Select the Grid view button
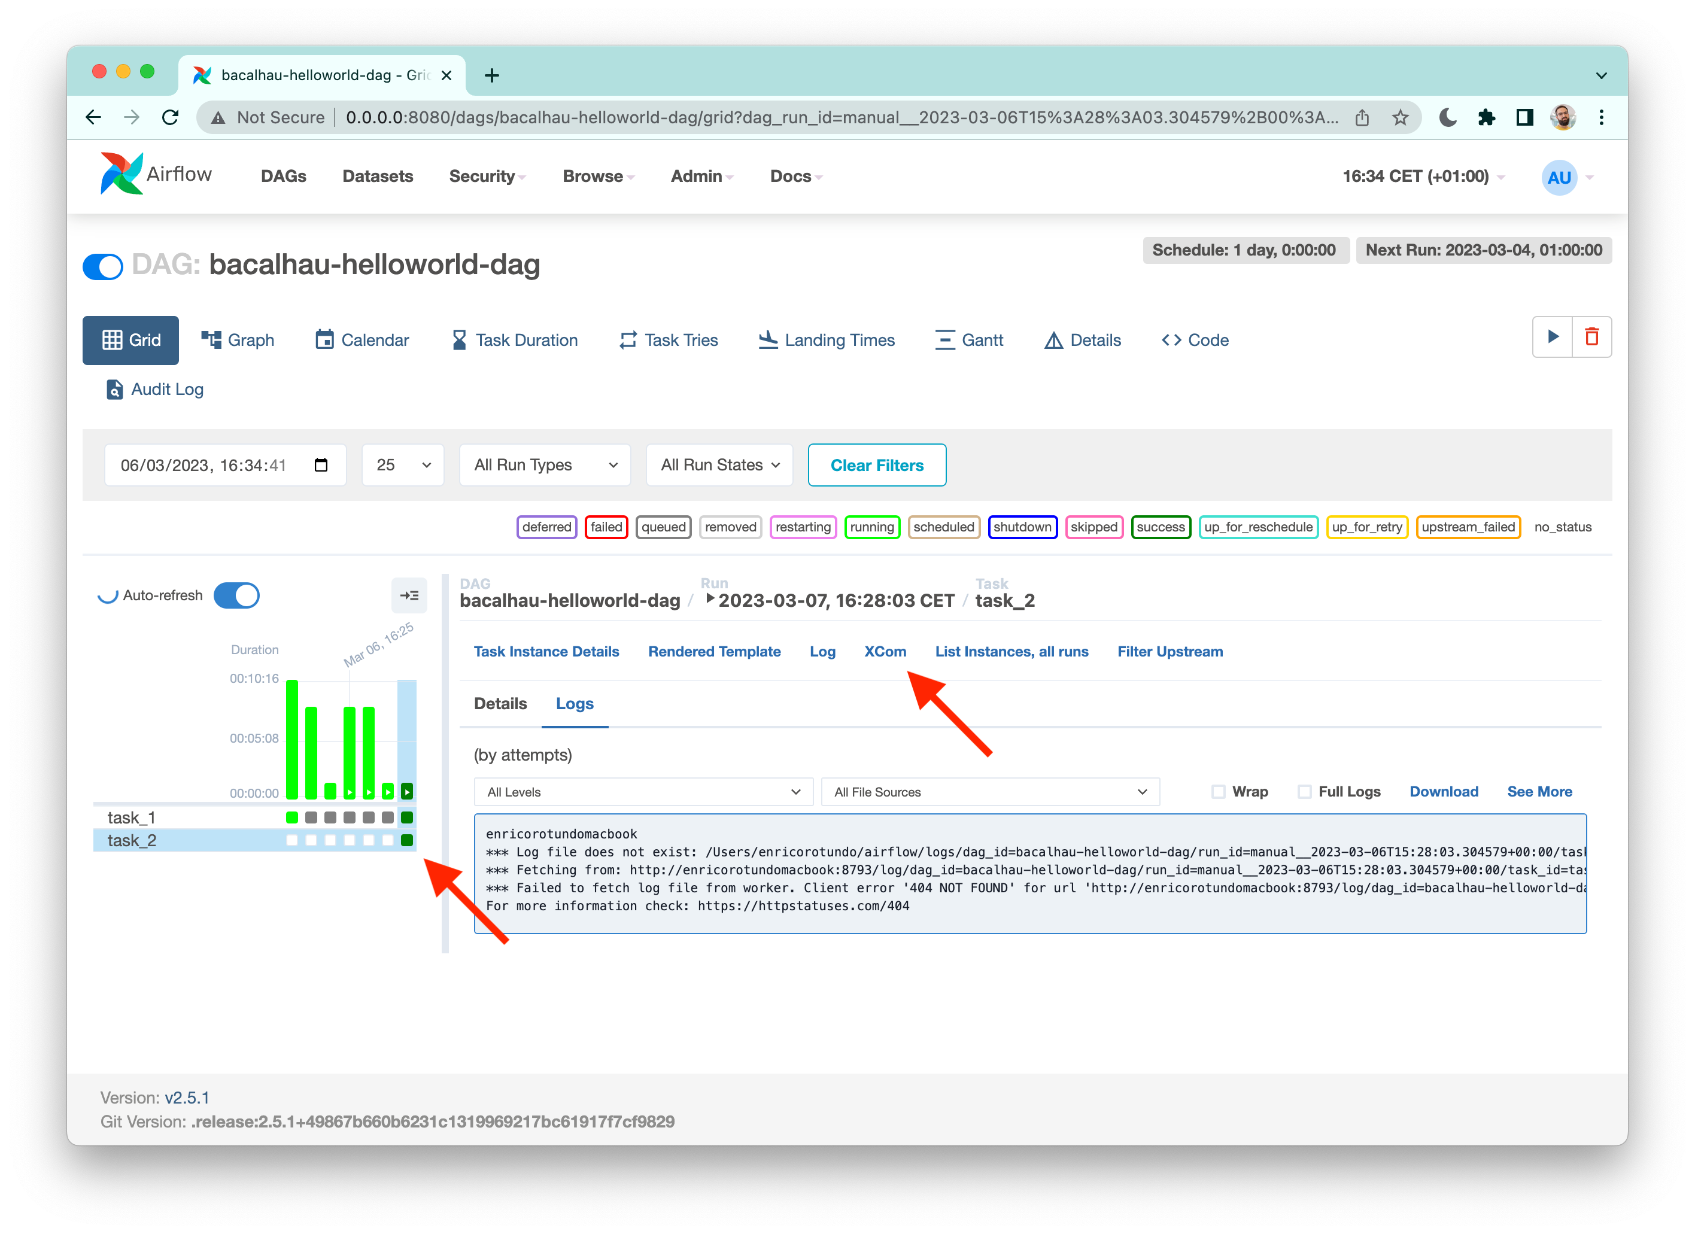The height and width of the screenshot is (1234, 1695). [x=131, y=340]
